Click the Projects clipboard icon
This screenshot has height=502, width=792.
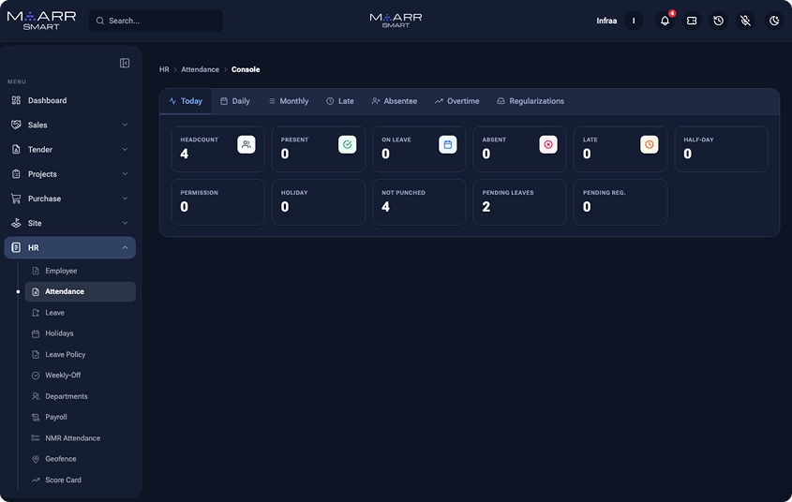coord(16,174)
